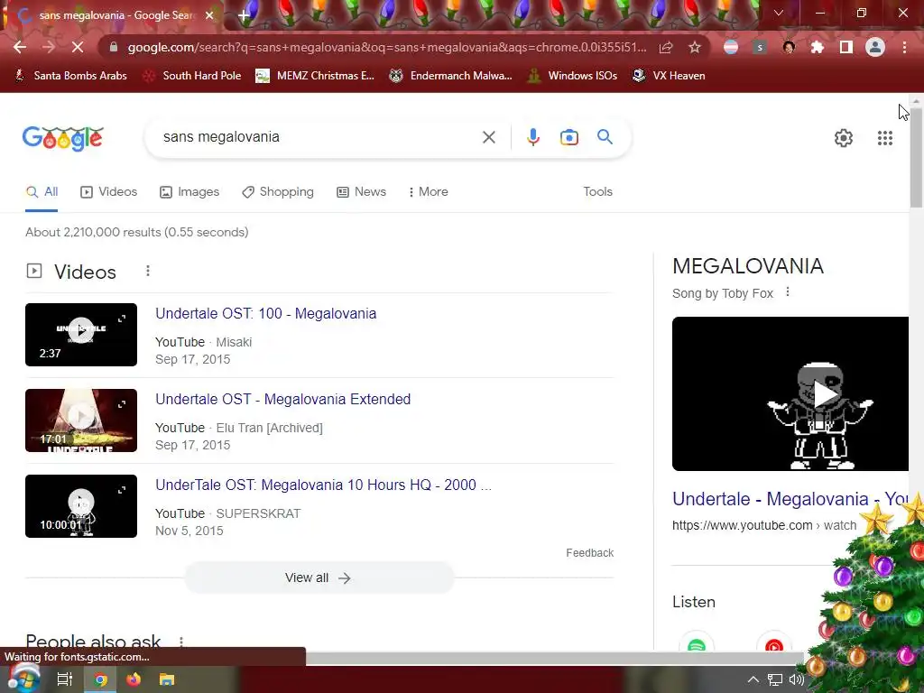Share this page icon in address bar
924x693 pixels.
click(x=666, y=47)
